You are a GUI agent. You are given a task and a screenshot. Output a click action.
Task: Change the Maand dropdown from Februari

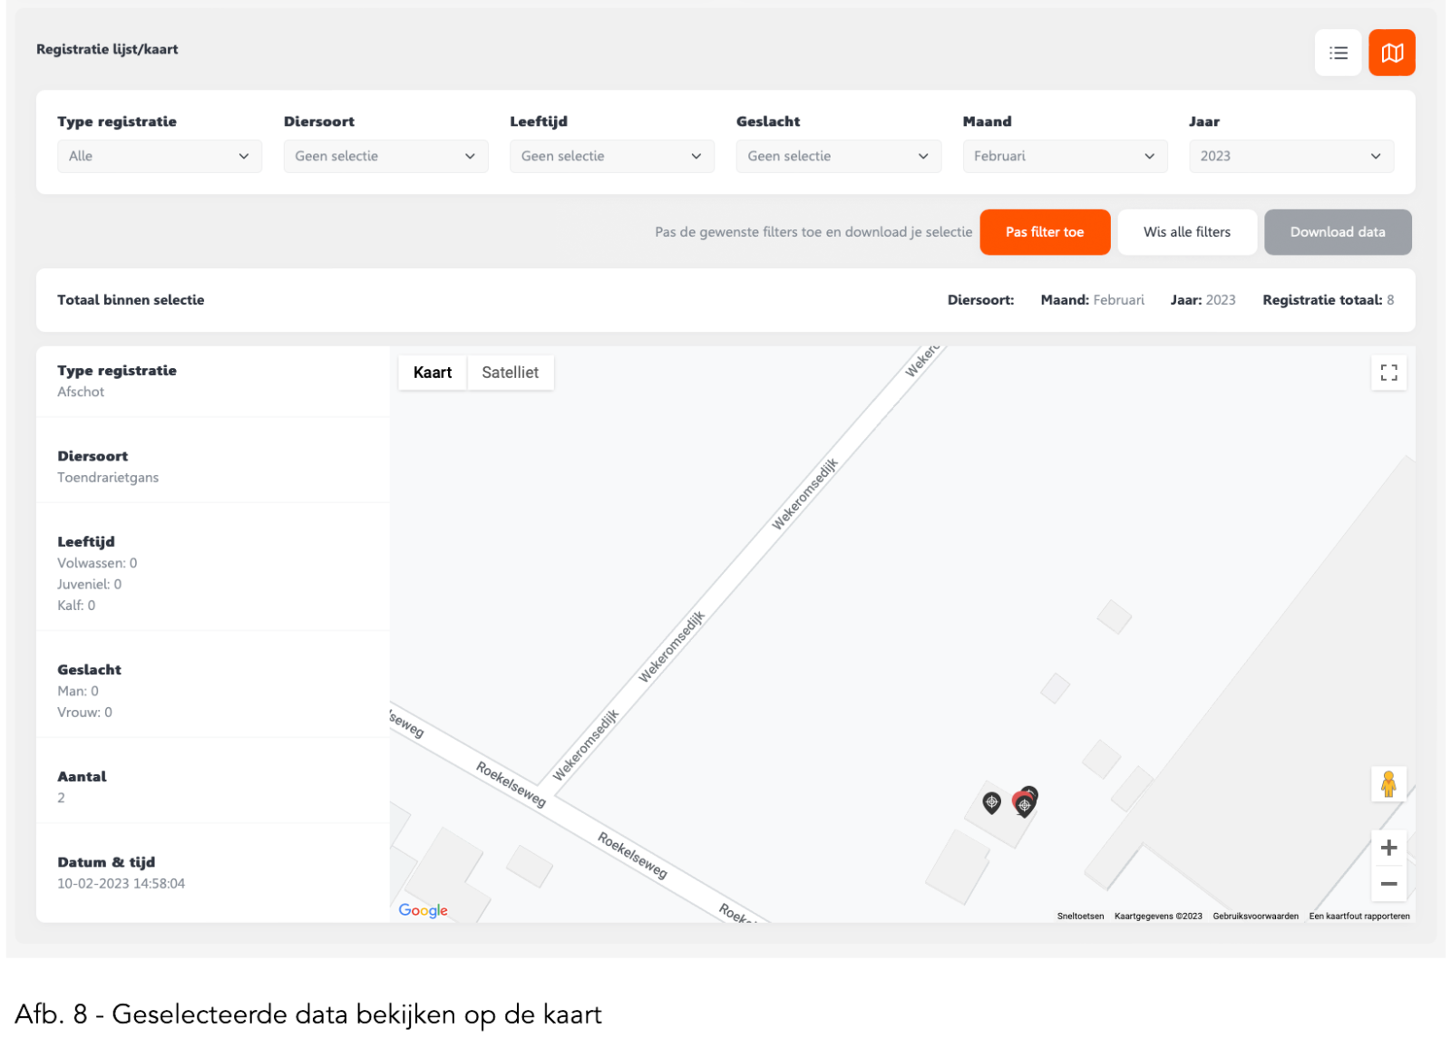pyautogui.click(x=1065, y=156)
